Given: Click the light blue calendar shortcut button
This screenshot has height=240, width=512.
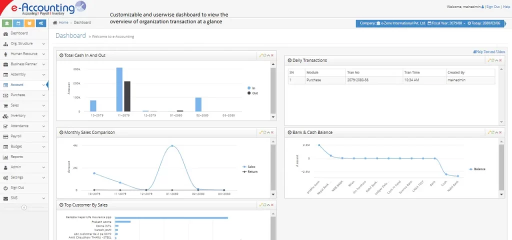Looking at the screenshot, I should (18, 23).
